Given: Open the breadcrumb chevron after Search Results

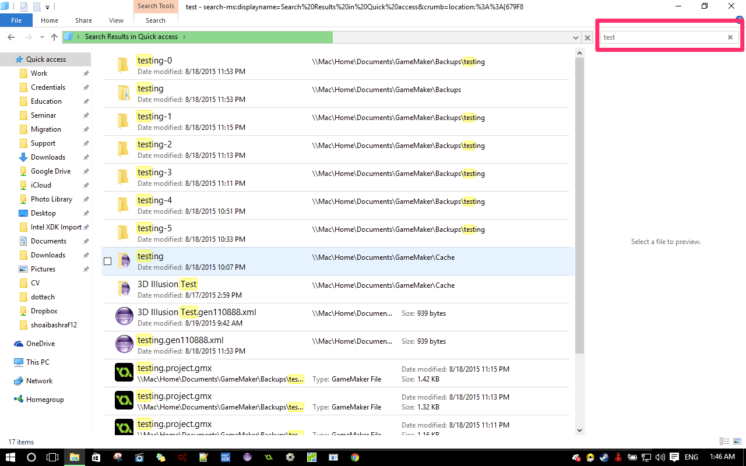Looking at the screenshot, I should 186,36.
